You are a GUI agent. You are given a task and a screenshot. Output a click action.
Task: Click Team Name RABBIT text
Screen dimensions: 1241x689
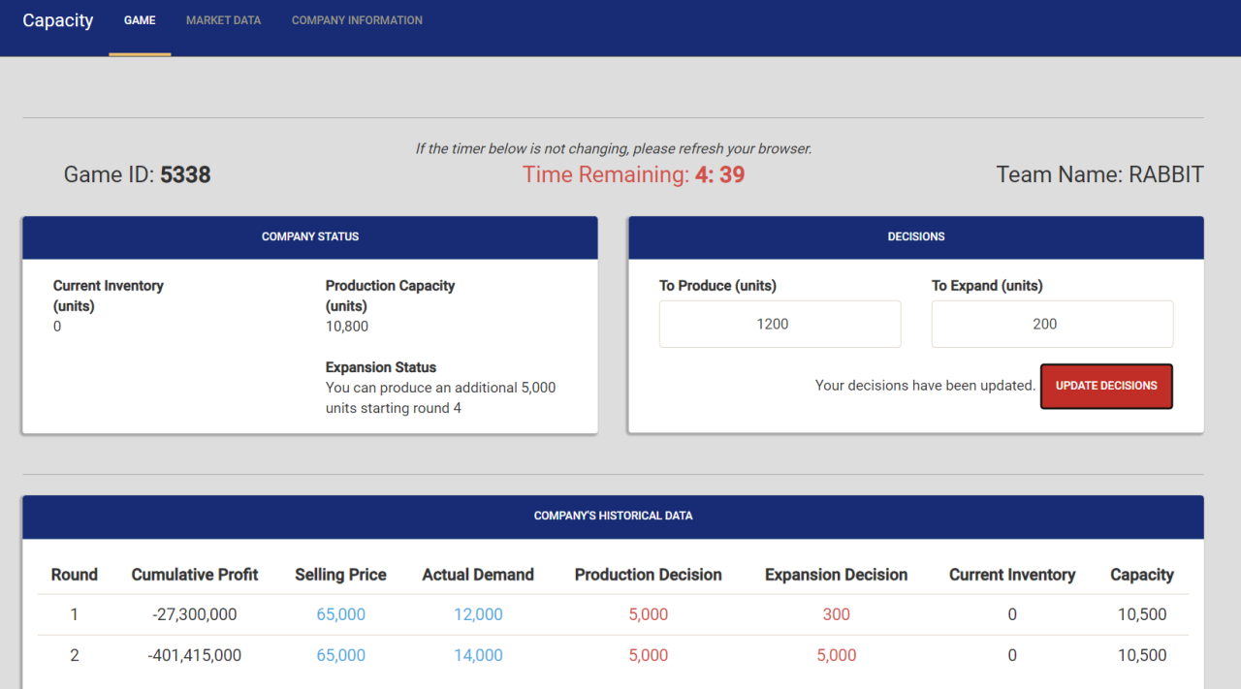point(1099,175)
